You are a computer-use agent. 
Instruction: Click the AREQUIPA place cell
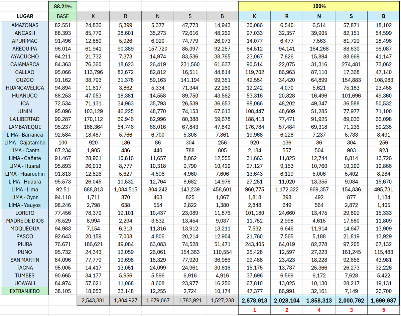[25, 49]
